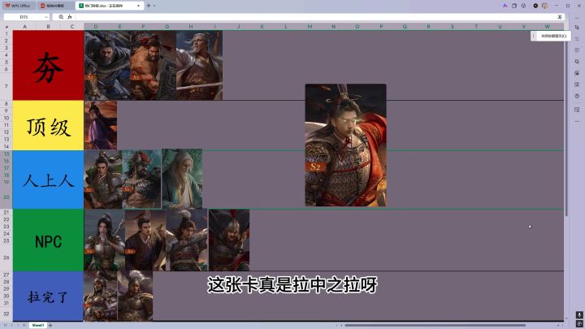Open the insert function fx icon

[x=69, y=17]
